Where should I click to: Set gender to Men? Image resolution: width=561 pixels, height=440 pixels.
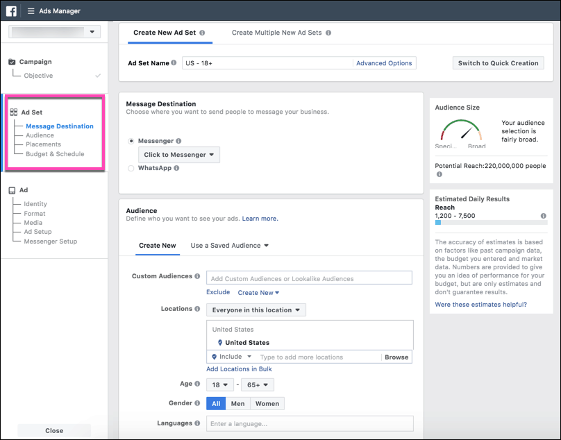(238, 403)
